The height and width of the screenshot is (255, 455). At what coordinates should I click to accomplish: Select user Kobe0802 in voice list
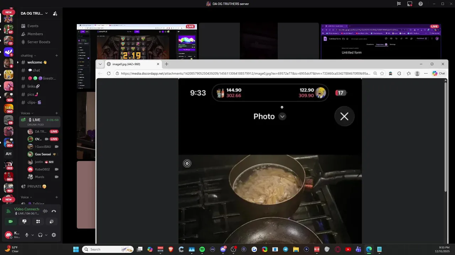43,169
